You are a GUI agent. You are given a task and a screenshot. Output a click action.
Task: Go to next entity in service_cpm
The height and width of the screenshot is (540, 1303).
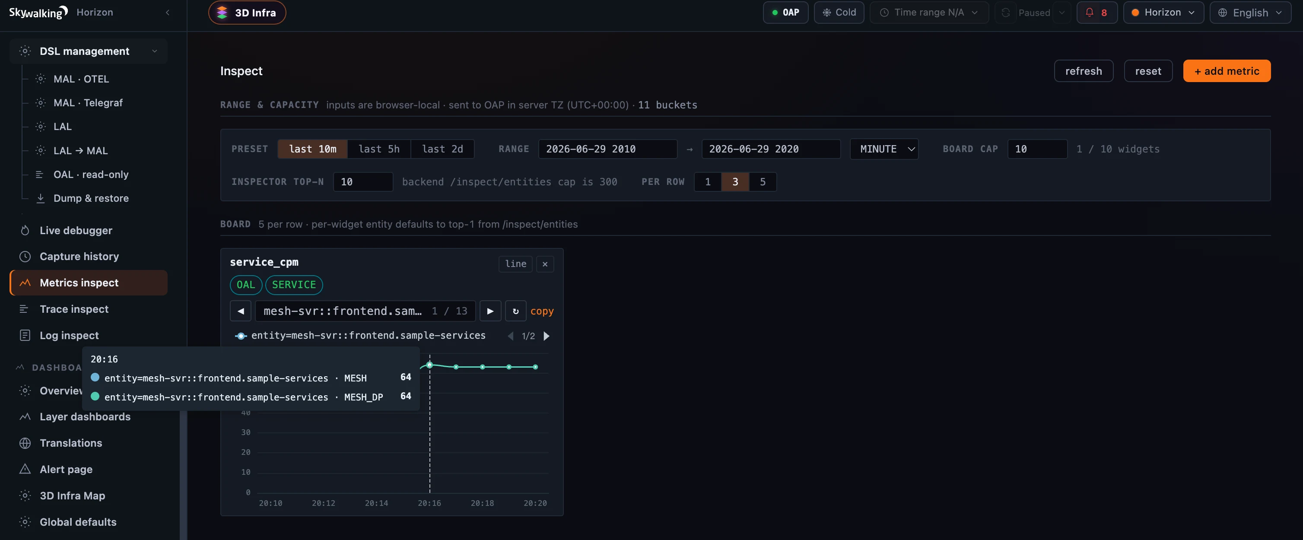pos(490,311)
